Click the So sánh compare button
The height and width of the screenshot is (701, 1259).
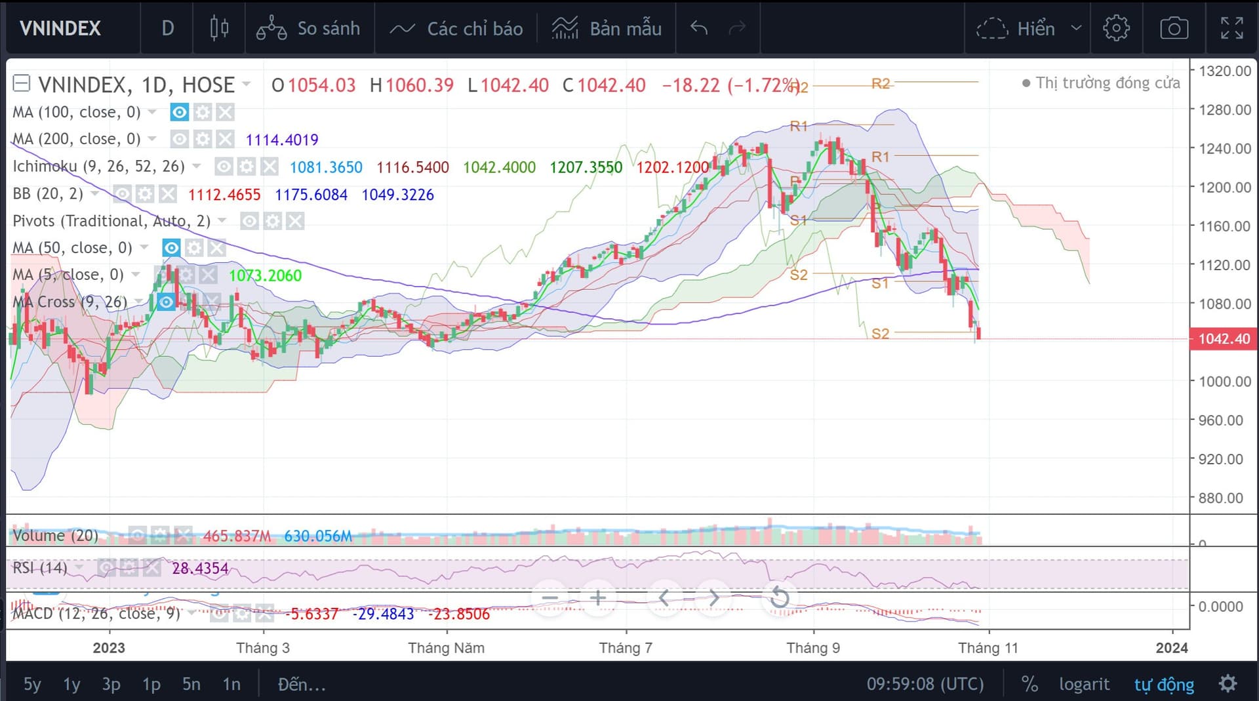pyautogui.click(x=309, y=28)
